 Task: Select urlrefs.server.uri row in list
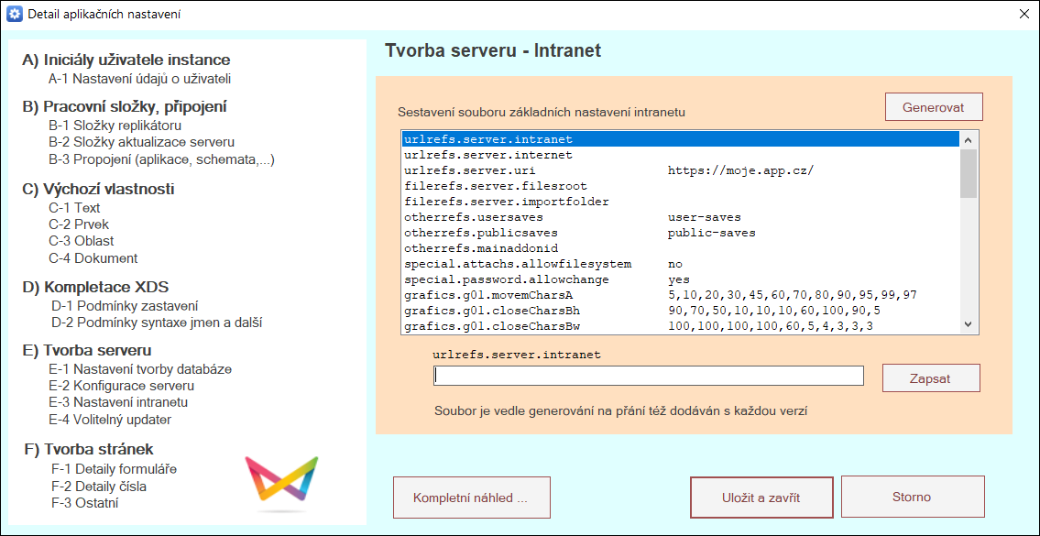click(469, 170)
